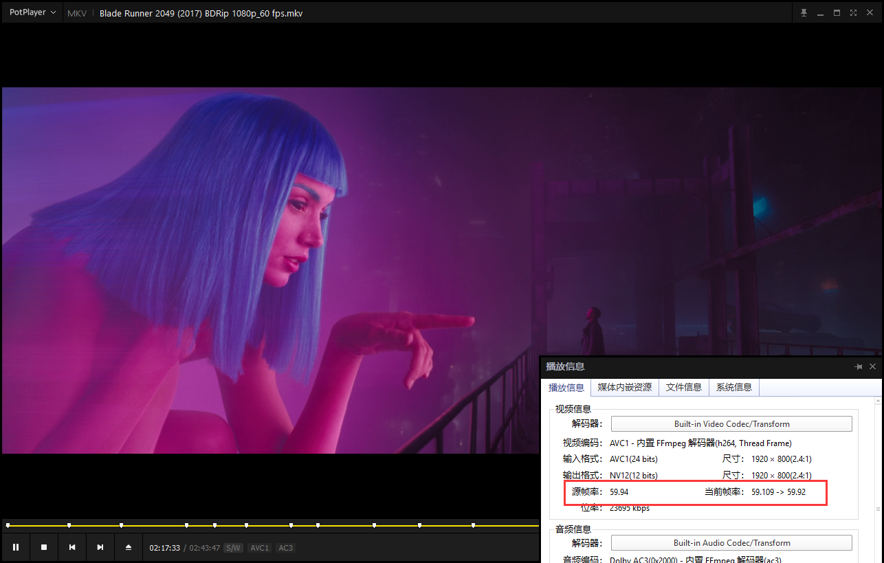The image size is (884, 563).
Task: Minimize the PotPlayer main window
Action: [x=820, y=13]
